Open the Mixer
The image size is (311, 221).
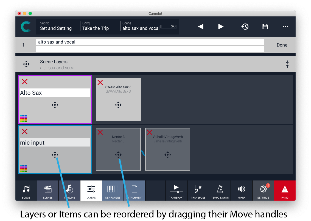coord(242,191)
